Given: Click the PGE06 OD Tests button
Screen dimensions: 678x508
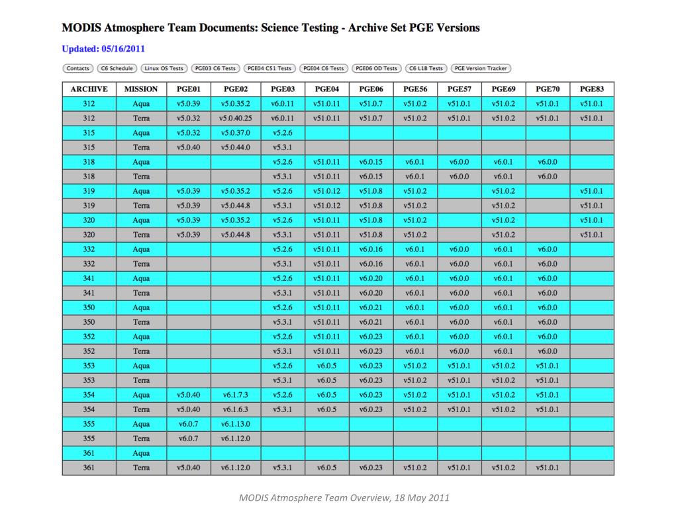Looking at the screenshot, I should pyautogui.click(x=376, y=68).
